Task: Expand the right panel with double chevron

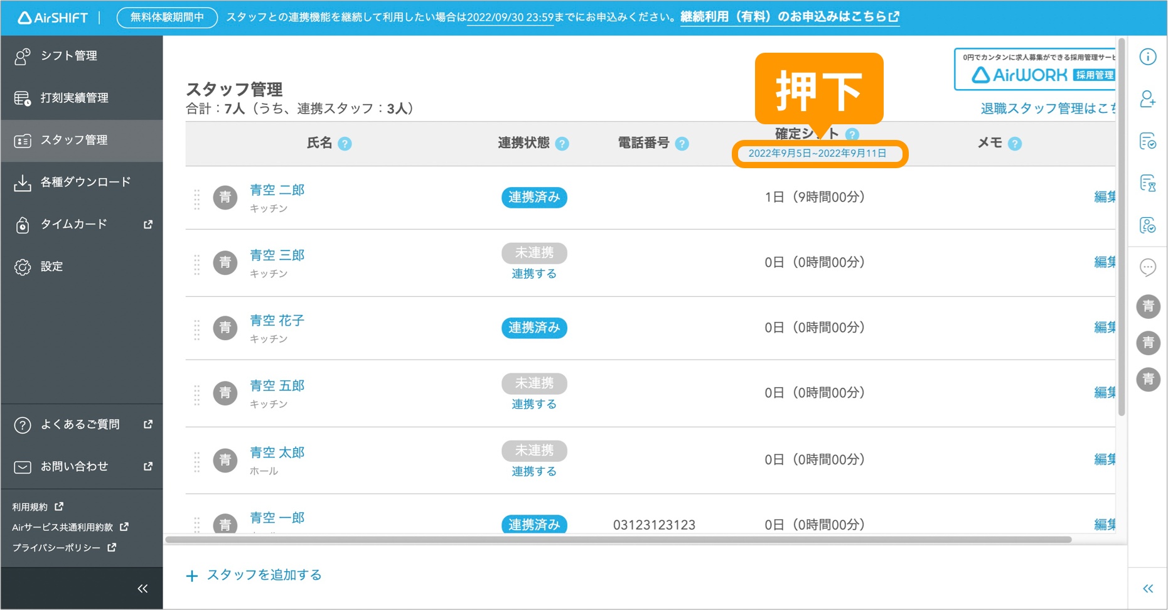Action: coord(1147,588)
